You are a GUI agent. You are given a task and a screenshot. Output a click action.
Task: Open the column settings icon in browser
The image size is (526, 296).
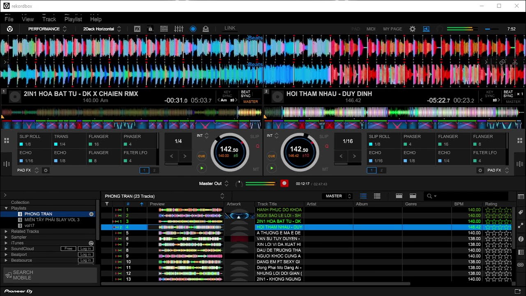521,197
